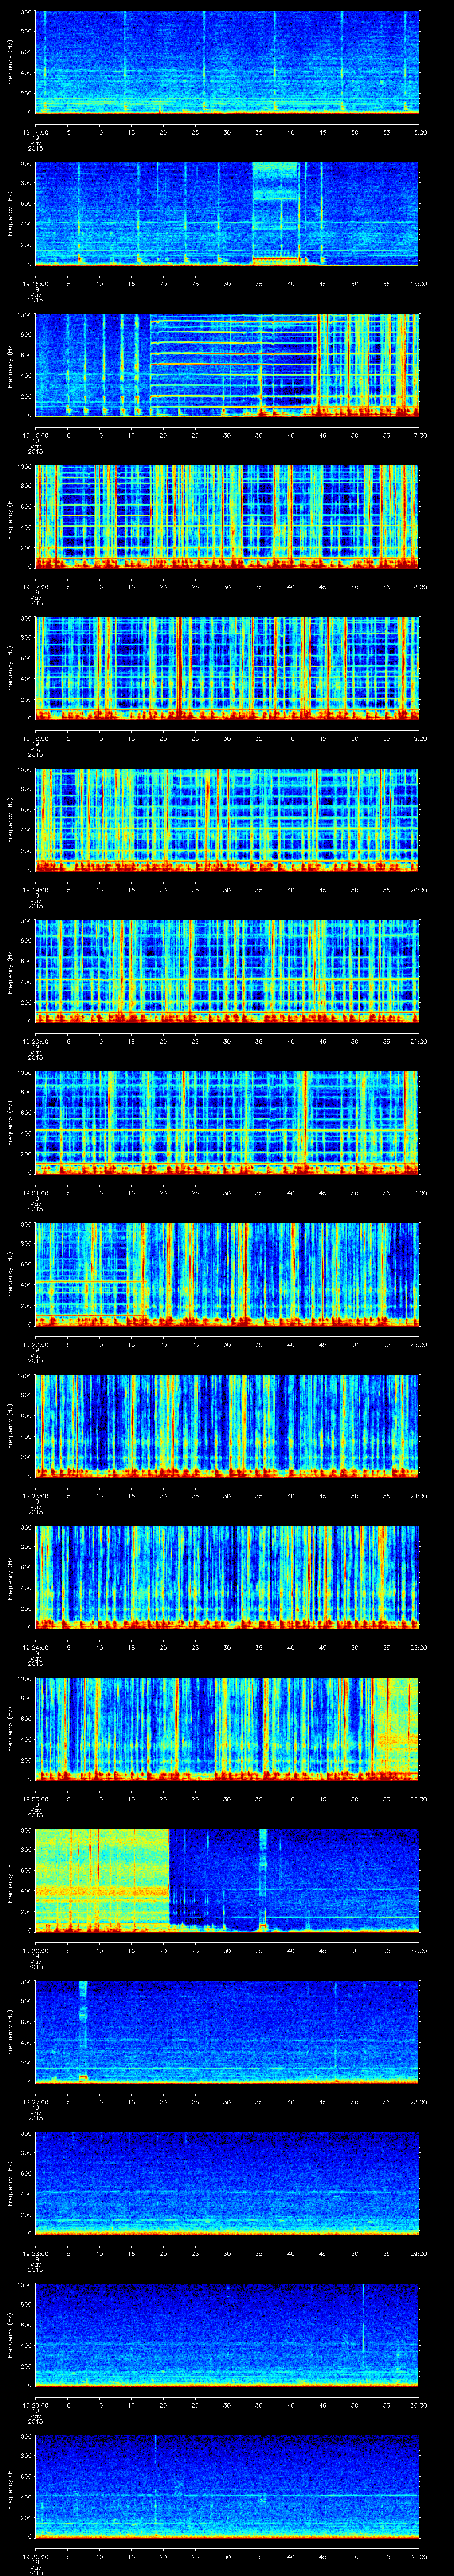
Task: Click the 19:23:00 start time label
Action: click(35, 1495)
